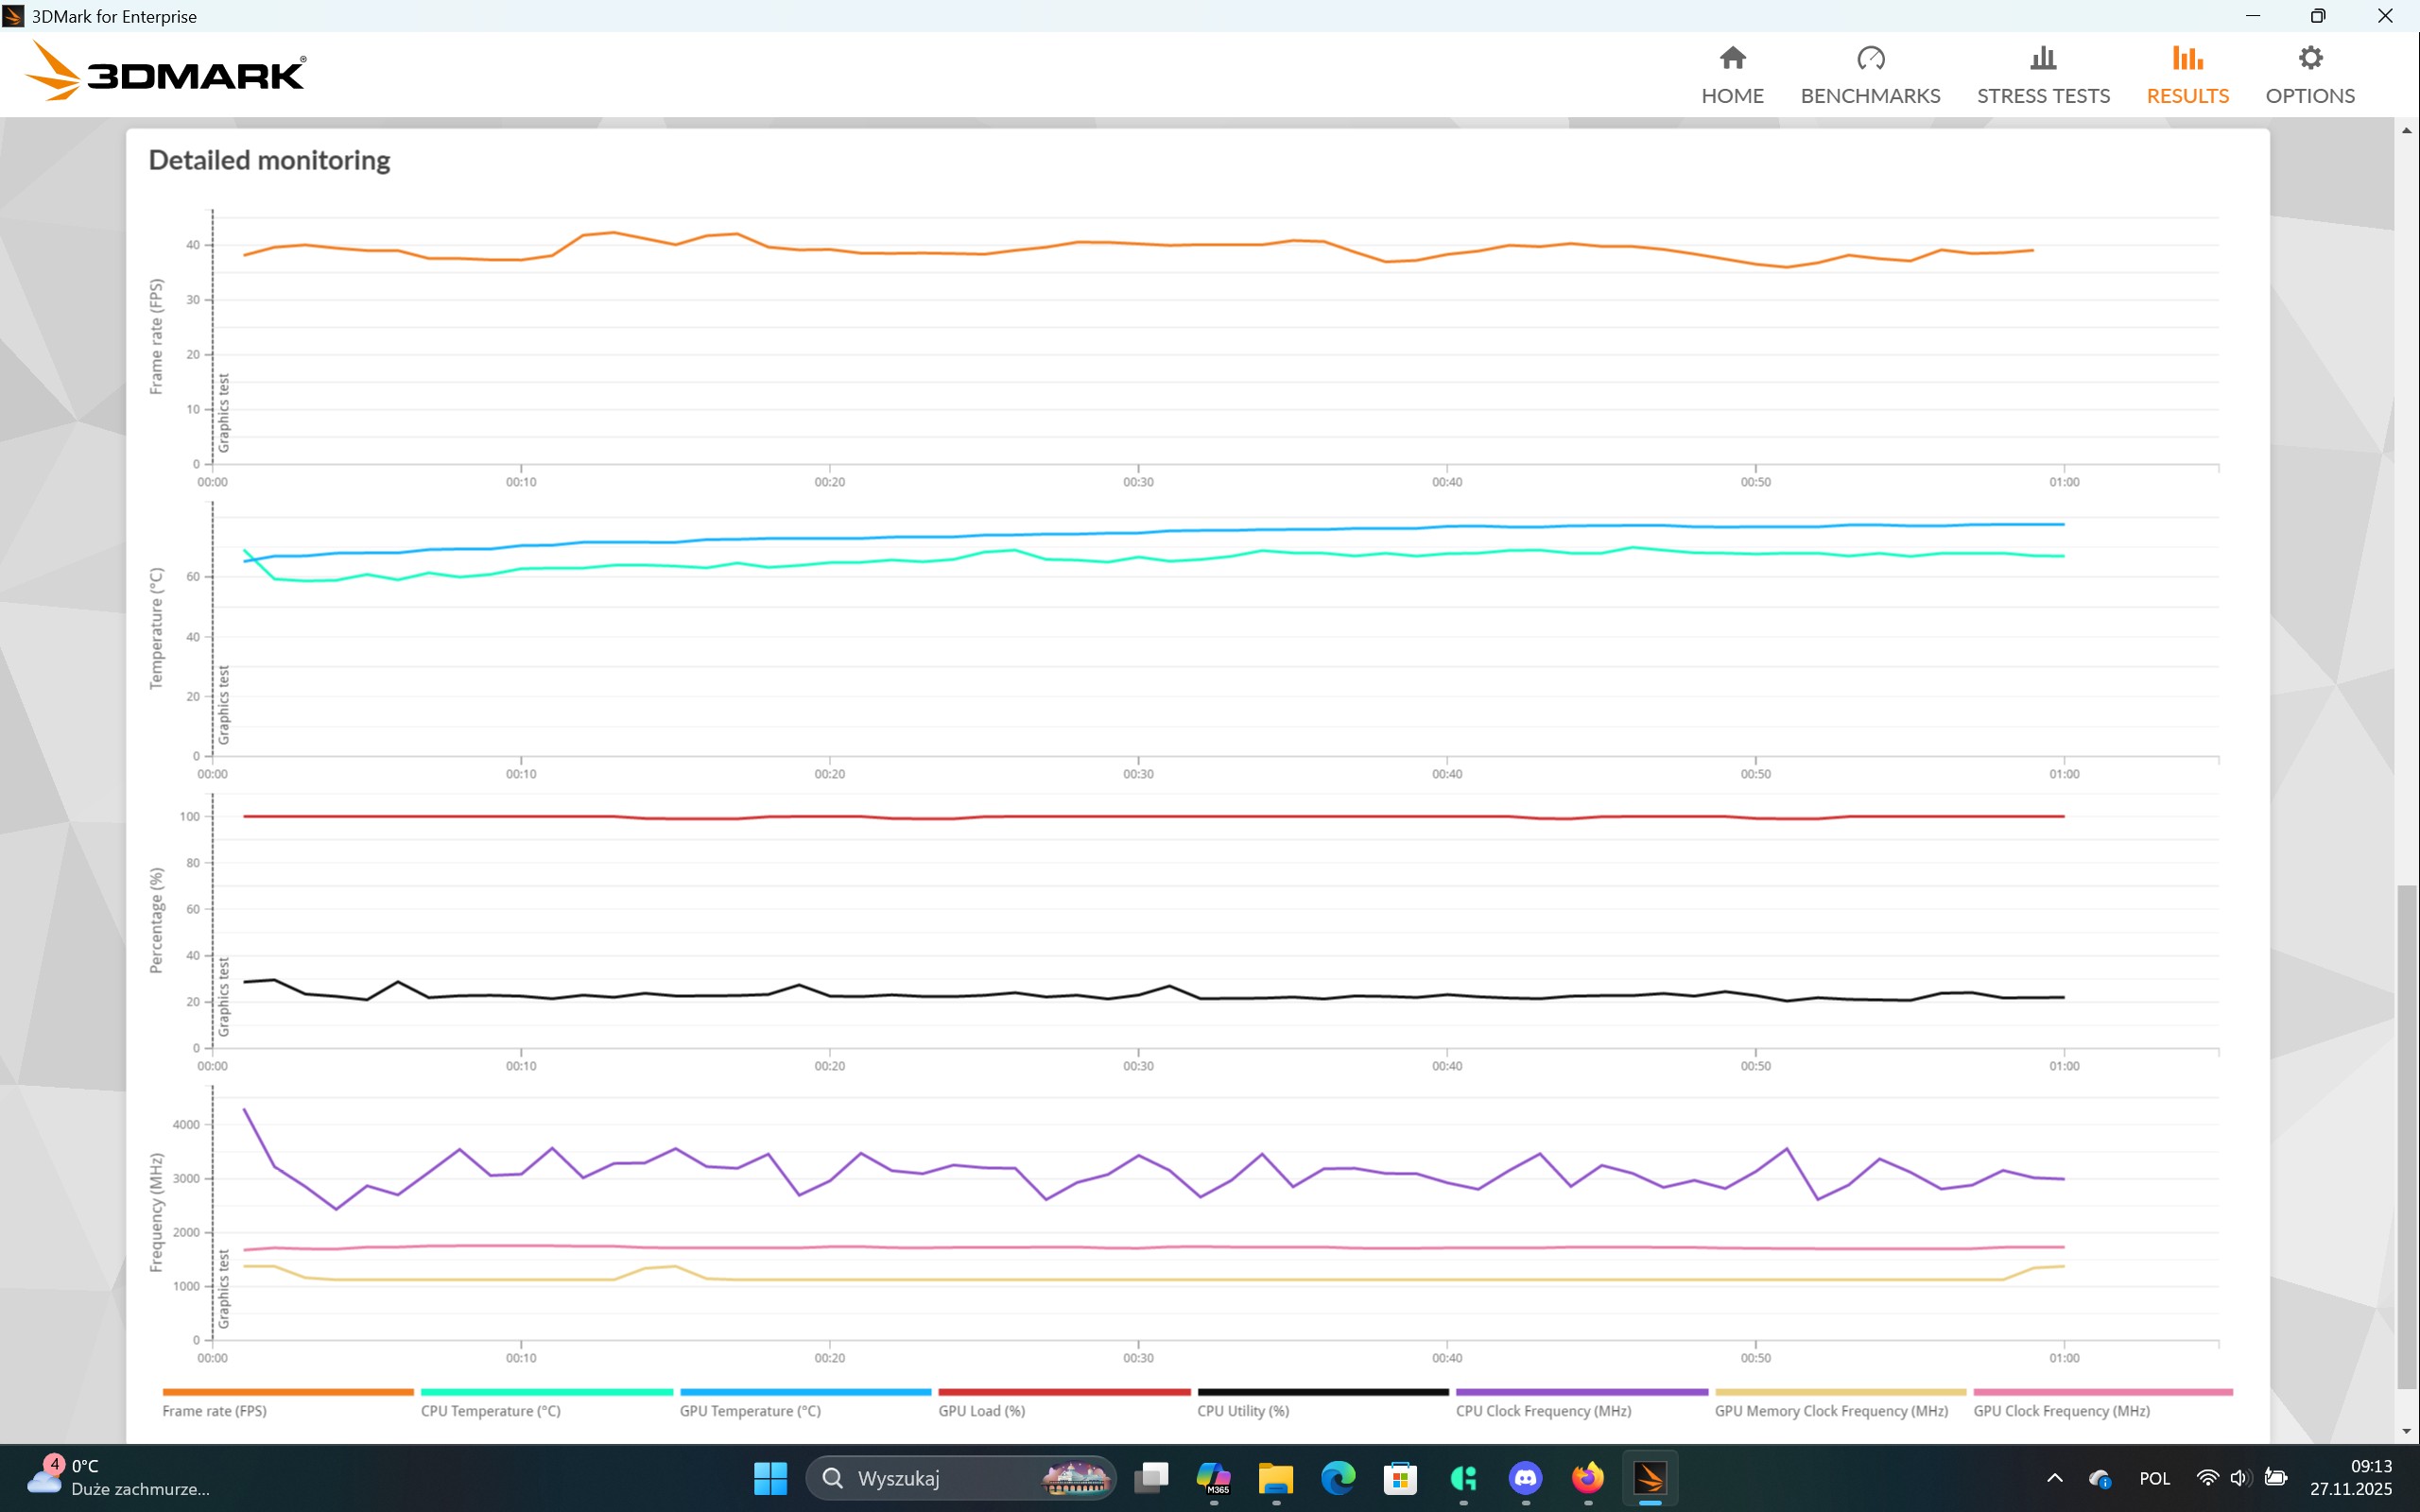The height and width of the screenshot is (1512, 2420).
Task: Open the Home section house icon
Action: 1732,58
